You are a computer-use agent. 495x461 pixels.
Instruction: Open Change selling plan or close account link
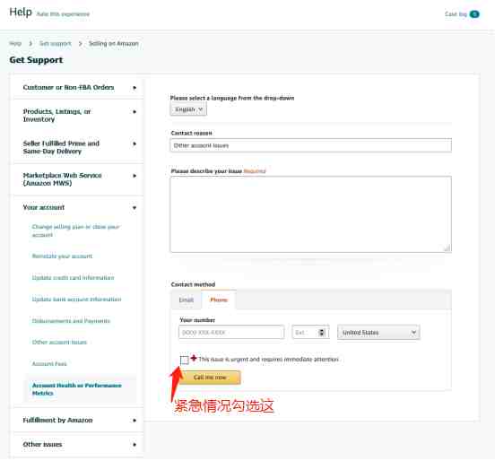pyautogui.click(x=75, y=230)
